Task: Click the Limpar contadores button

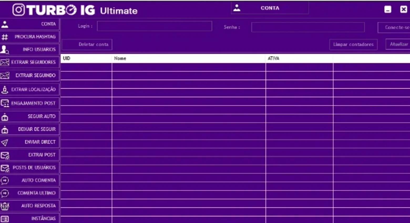Action: click(353, 45)
